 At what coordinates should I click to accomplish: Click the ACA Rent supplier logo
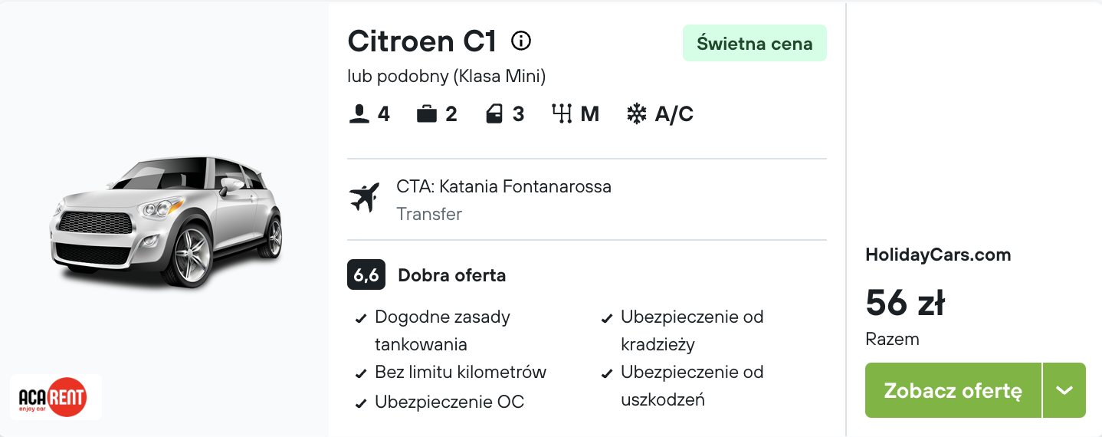click(x=54, y=397)
